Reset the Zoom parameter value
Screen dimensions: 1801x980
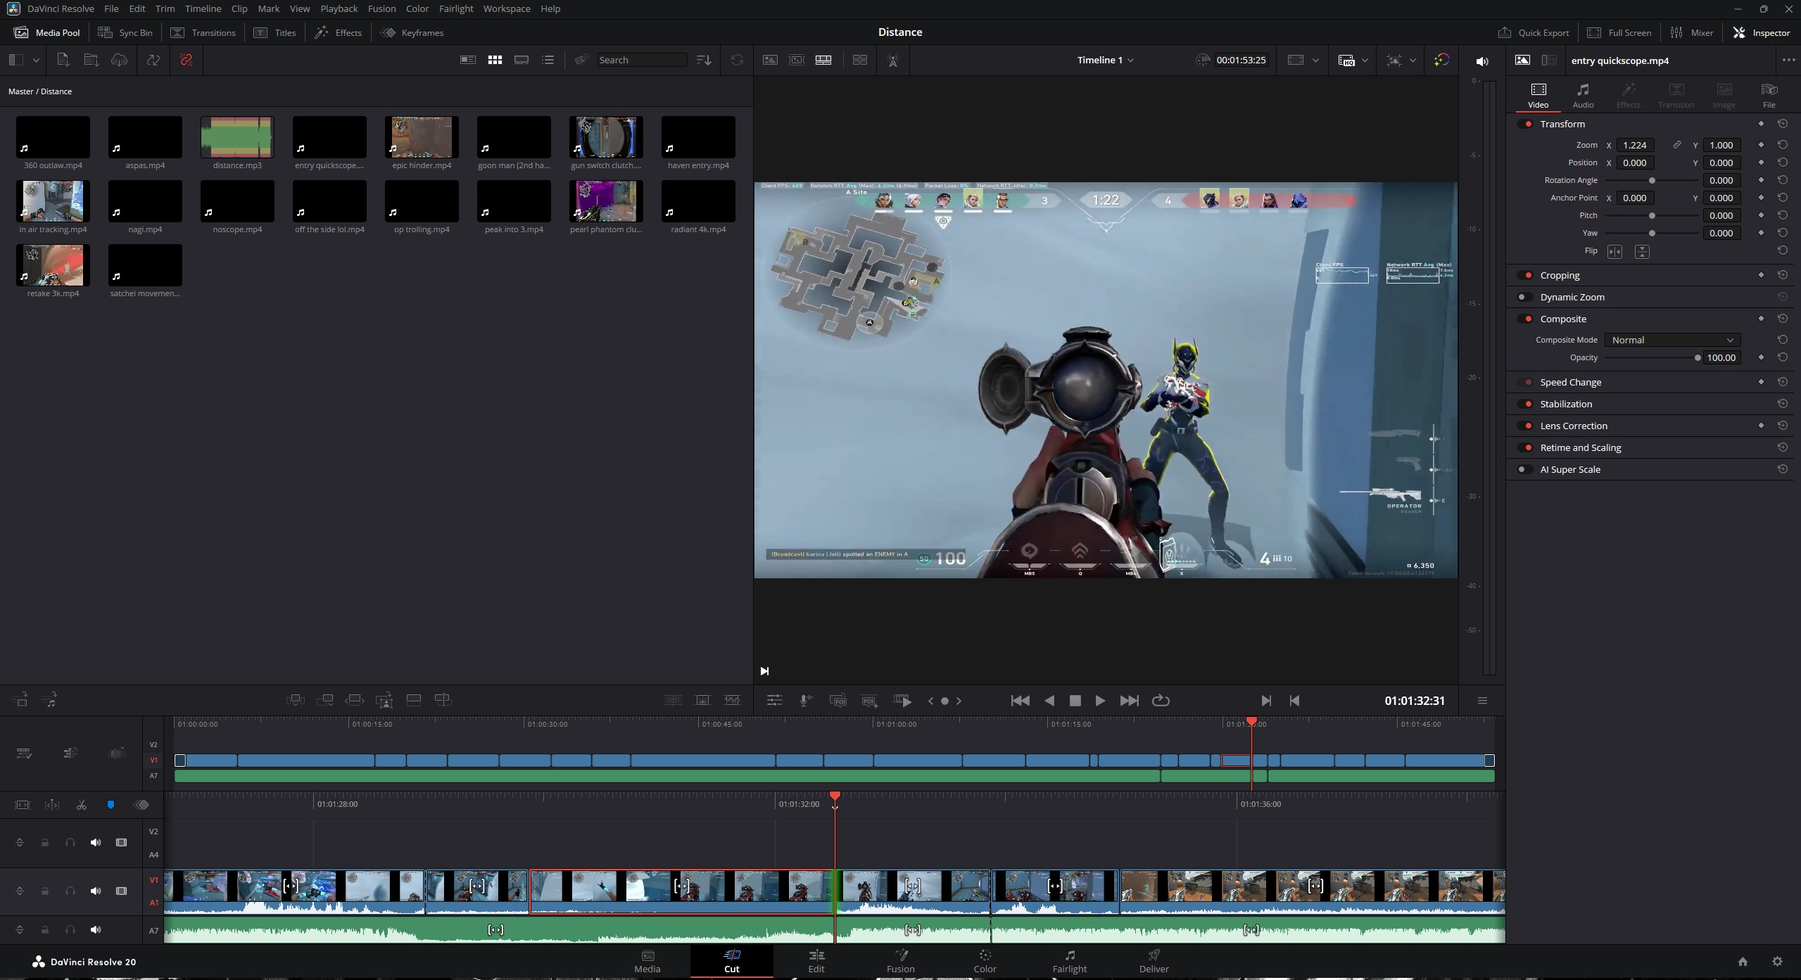tap(1782, 145)
